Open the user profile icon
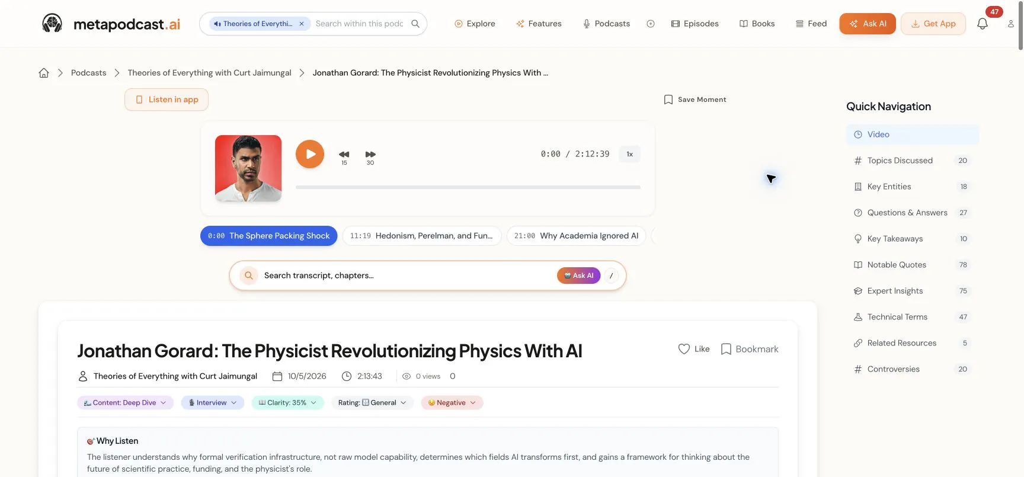Screen dimensions: 1024x477 pos(1011,24)
